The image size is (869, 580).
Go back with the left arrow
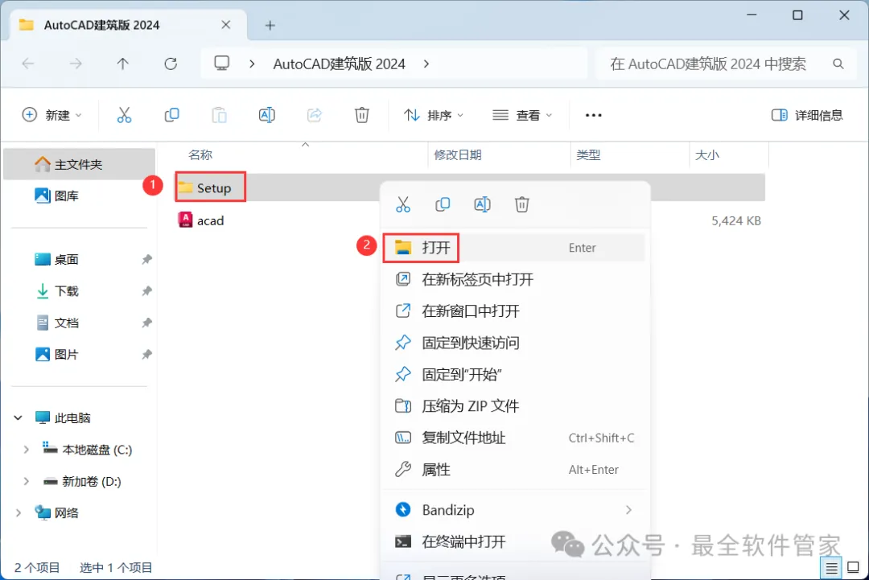click(27, 64)
